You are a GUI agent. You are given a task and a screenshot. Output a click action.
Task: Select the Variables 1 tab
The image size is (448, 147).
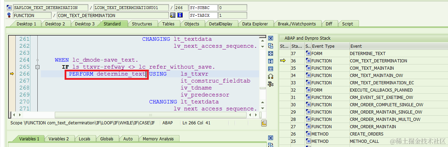click(29, 139)
